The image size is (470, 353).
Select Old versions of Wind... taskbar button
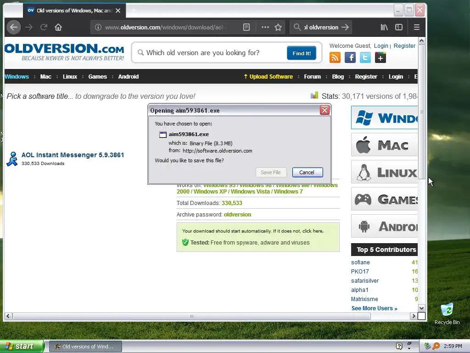point(85,347)
